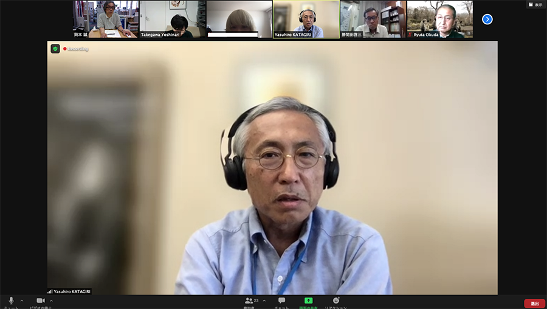Show next participants with blue arrow button

pyautogui.click(x=487, y=19)
